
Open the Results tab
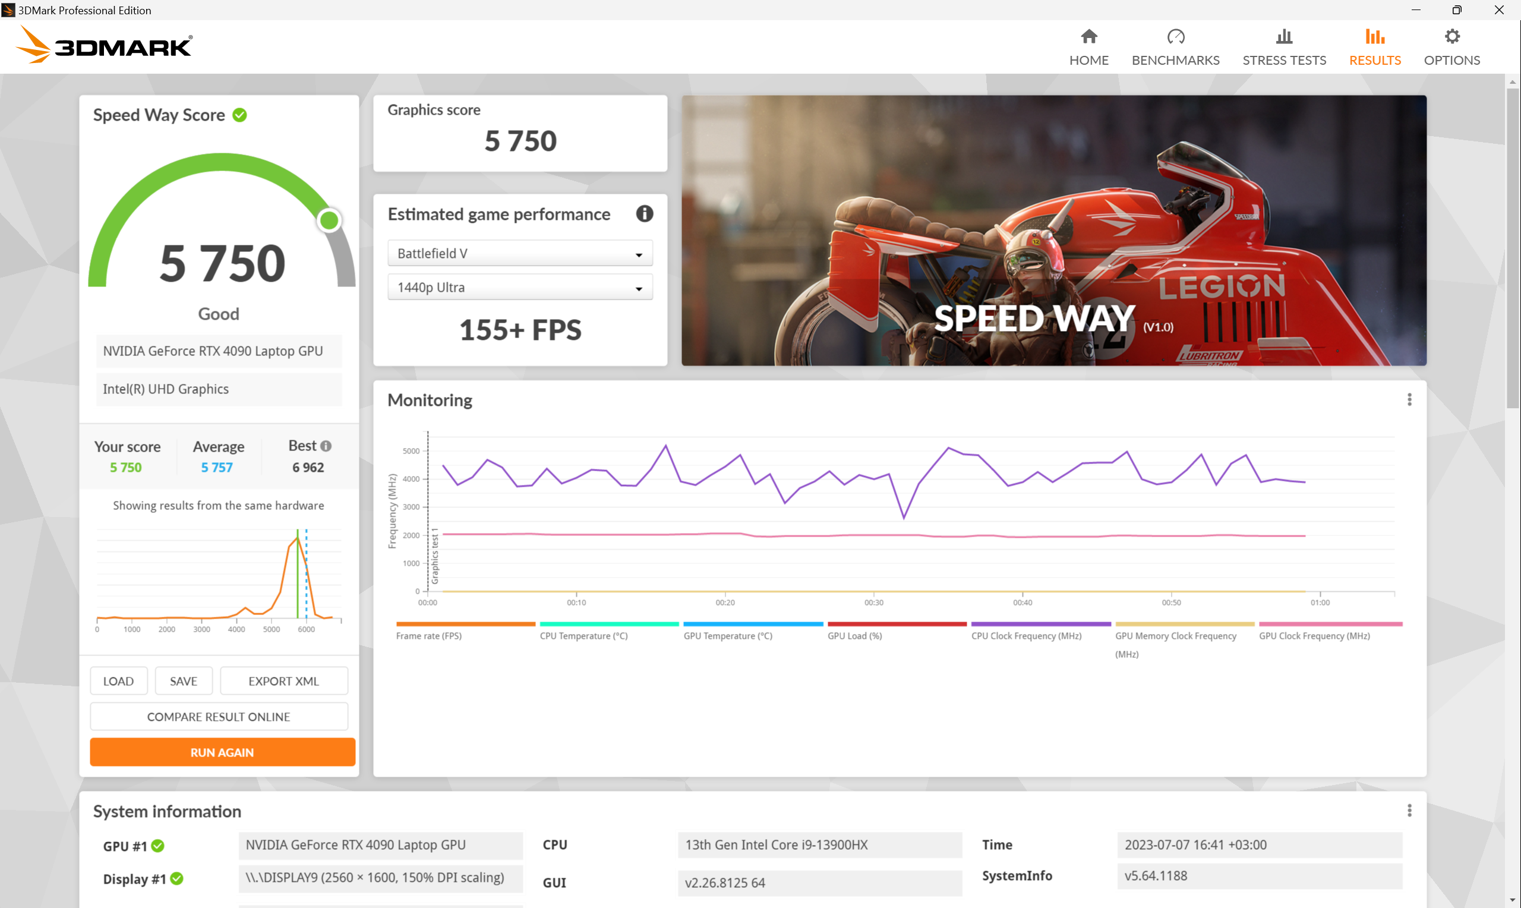[x=1374, y=47]
